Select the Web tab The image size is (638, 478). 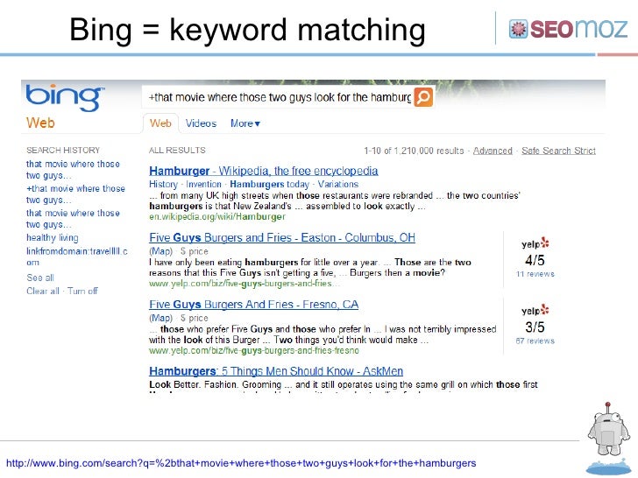coord(160,123)
